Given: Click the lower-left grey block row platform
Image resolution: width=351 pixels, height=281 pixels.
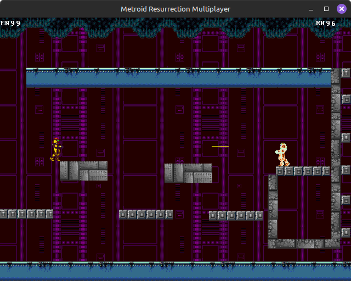Looking at the screenshot, I should (26, 214).
